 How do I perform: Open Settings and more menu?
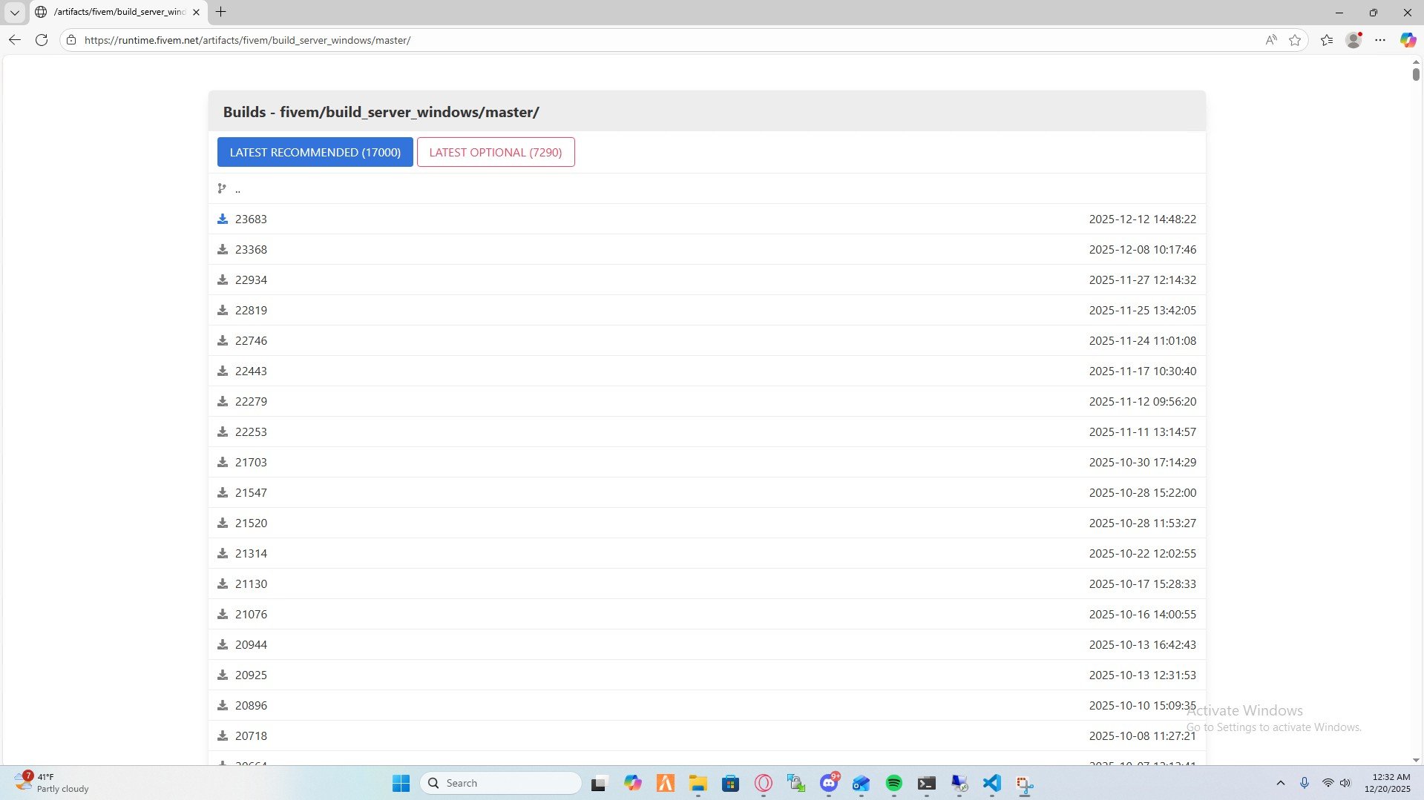(x=1380, y=40)
